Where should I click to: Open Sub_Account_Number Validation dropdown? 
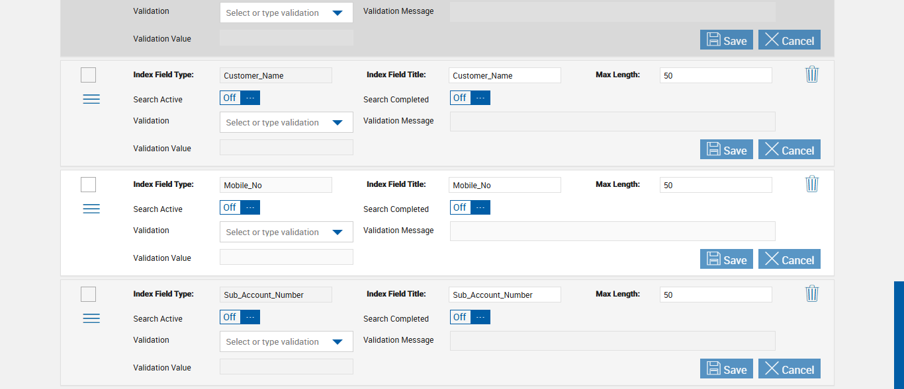(286, 341)
